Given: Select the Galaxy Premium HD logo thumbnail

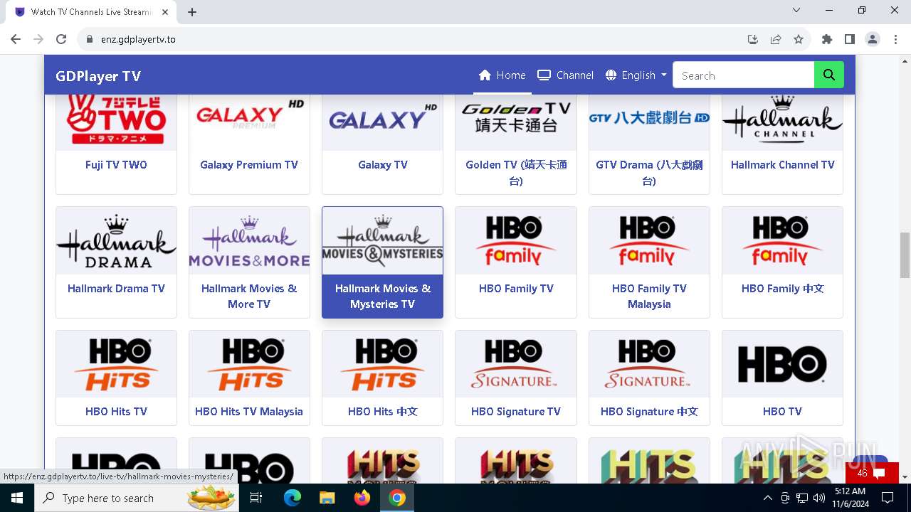Looking at the screenshot, I should pos(249,121).
